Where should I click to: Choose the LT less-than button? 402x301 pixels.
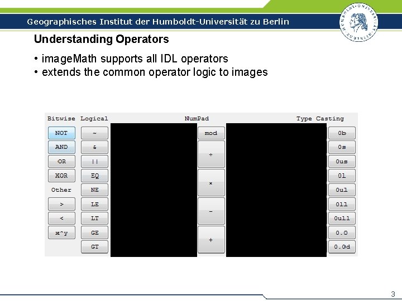point(94,219)
